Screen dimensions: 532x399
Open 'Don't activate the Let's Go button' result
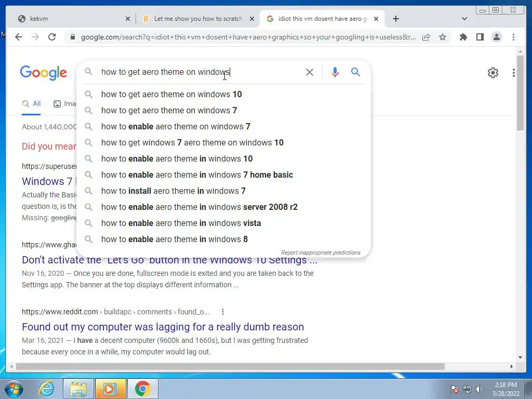(x=170, y=261)
